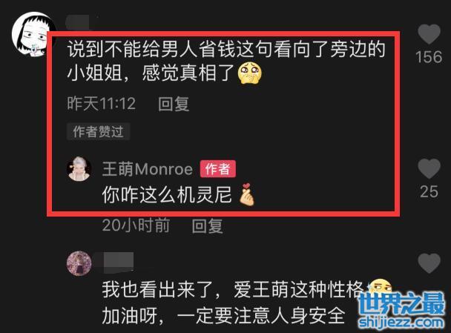Open 王萌Monroe's profile avatar
The height and width of the screenshot is (333, 451).
79,169
